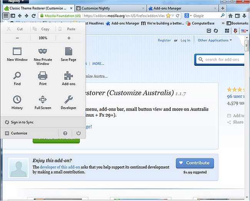Viewport: 250px width, 201px height.
Task: Click the reload icon inside the URL bar
Action: pyautogui.click(x=178, y=16)
